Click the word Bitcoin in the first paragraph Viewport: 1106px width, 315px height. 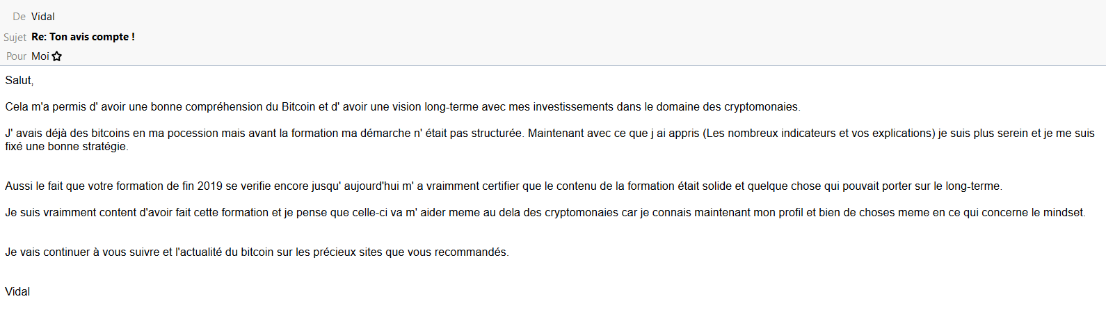click(x=298, y=107)
